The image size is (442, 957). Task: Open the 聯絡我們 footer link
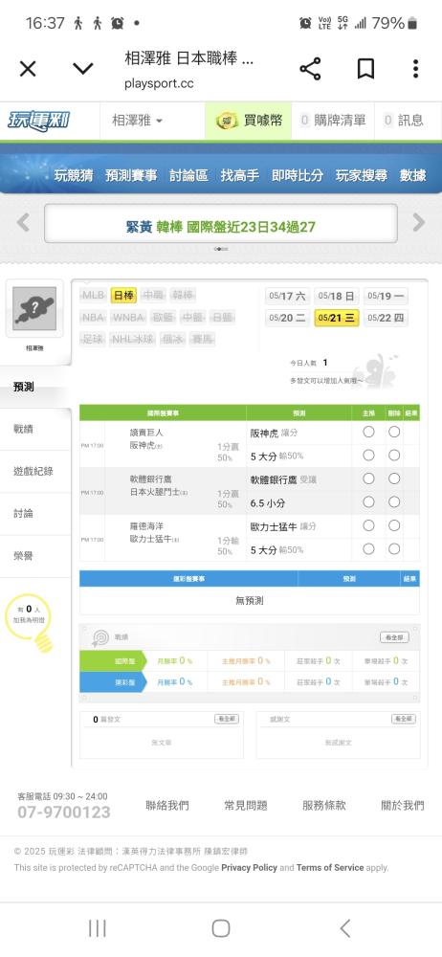pyautogui.click(x=167, y=806)
